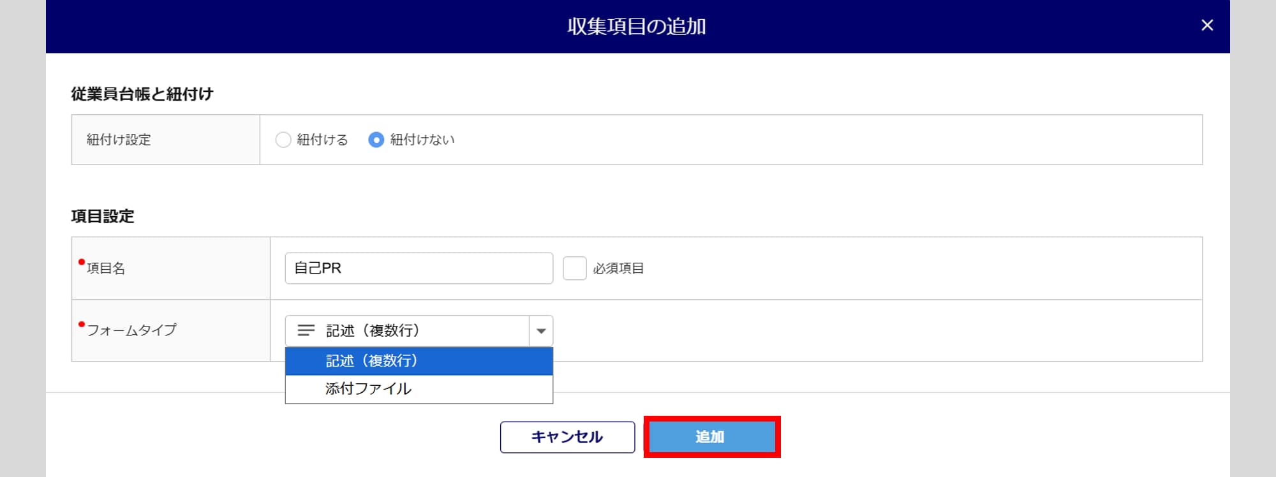The height and width of the screenshot is (477, 1276).
Task: Close the 収集項目の追加 dialog with X
Action: (1206, 26)
